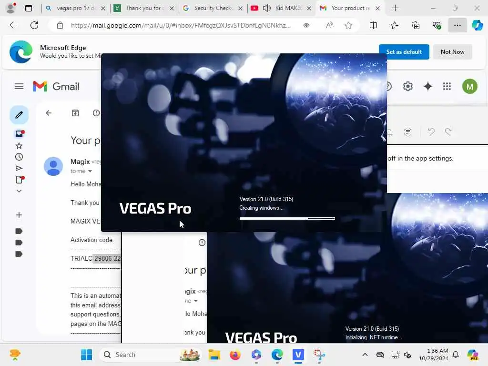Click tracking prevention eye icon in address bar

click(306, 25)
